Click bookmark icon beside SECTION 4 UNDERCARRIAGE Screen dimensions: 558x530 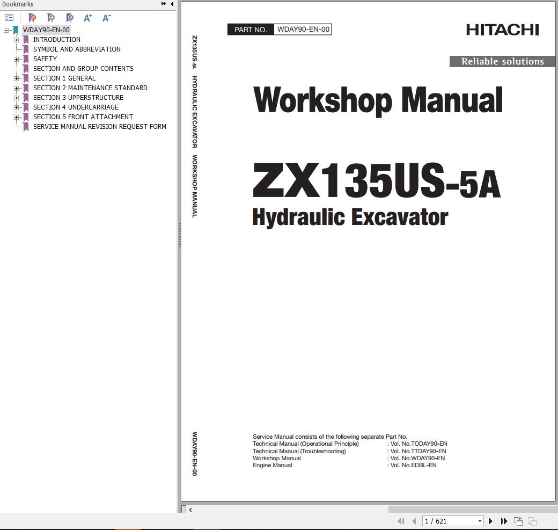[x=26, y=107]
